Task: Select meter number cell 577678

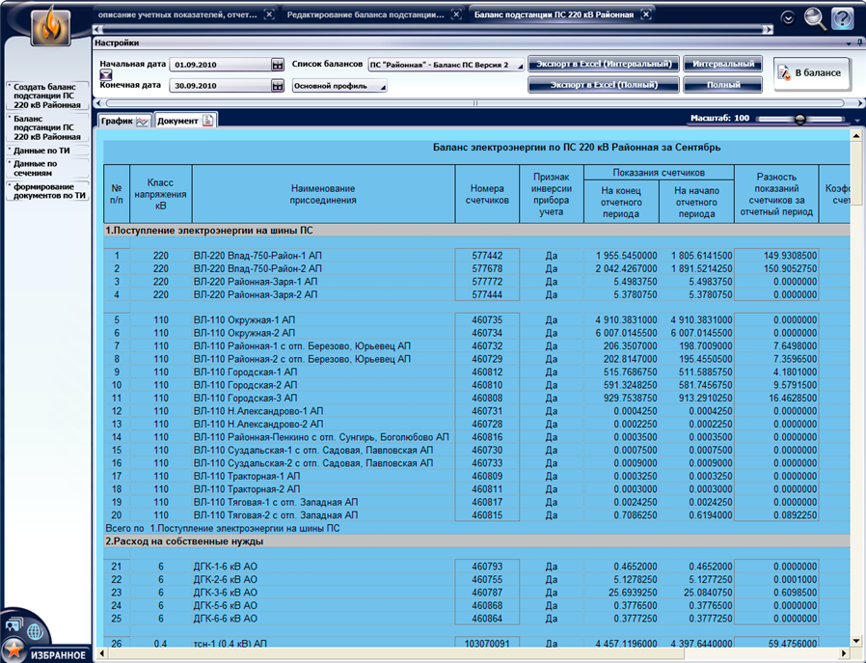Action: pos(487,268)
